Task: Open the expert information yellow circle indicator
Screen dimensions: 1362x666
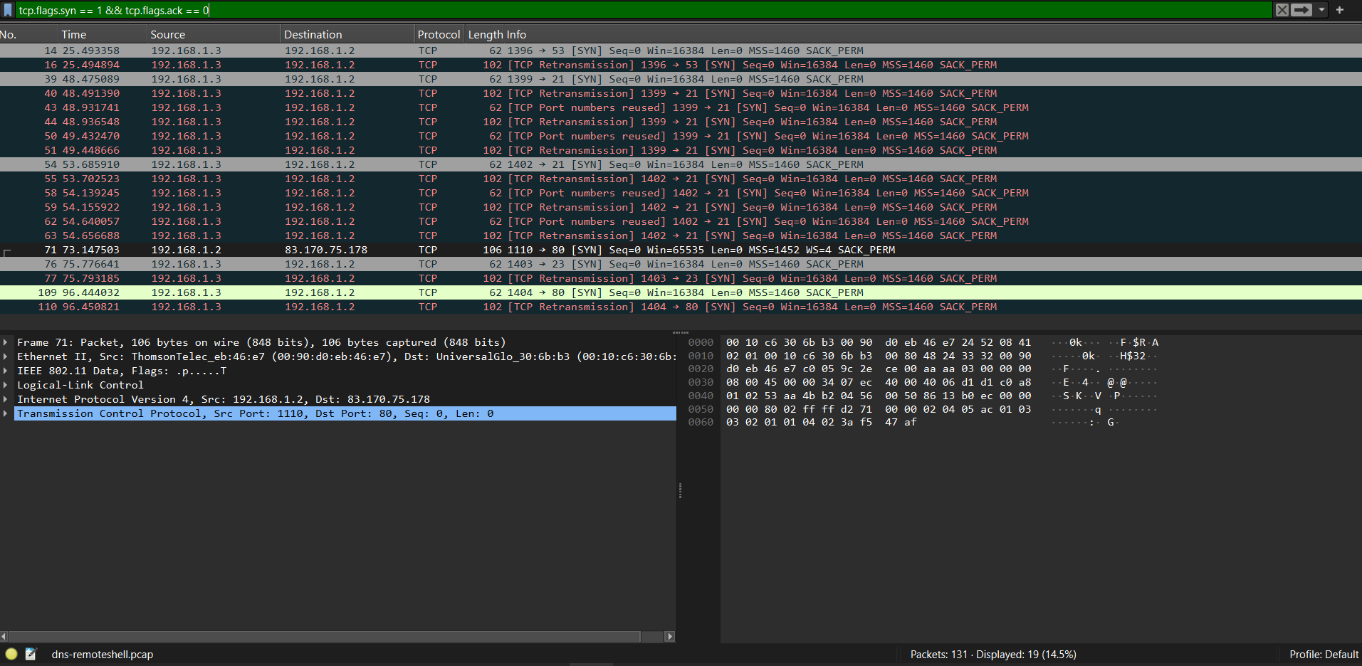Action: tap(11, 654)
